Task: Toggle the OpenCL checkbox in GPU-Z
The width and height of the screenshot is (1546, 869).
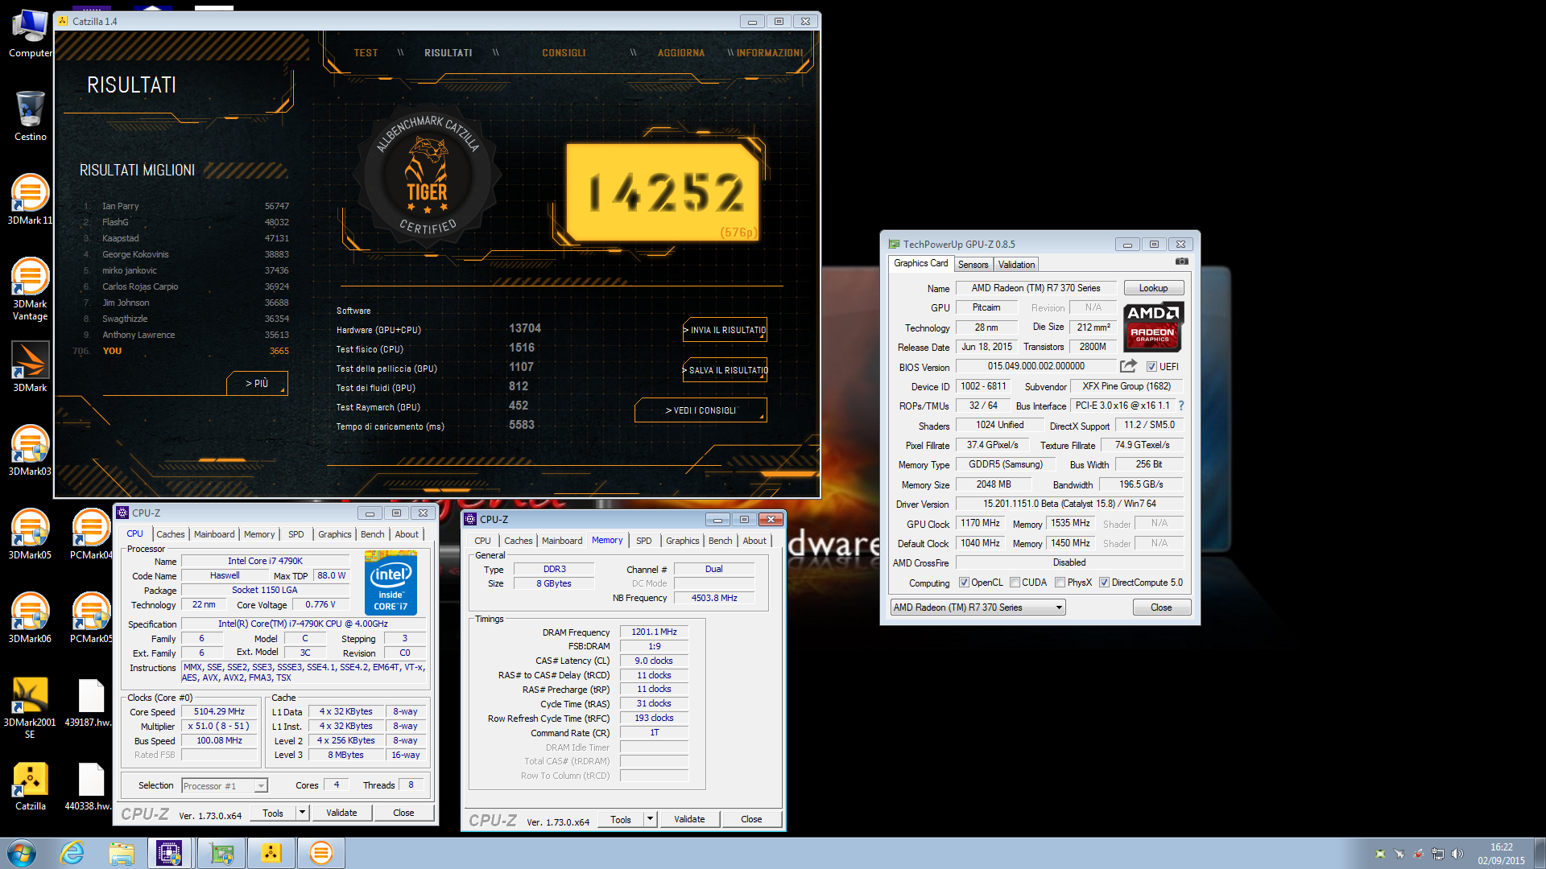Action: [965, 583]
